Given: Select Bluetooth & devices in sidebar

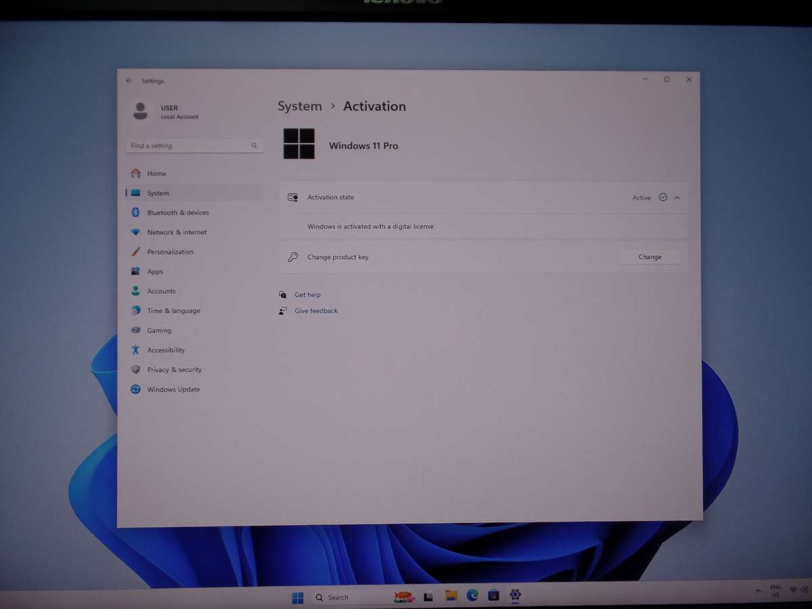Looking at the screenshot, I should [177, 212].
